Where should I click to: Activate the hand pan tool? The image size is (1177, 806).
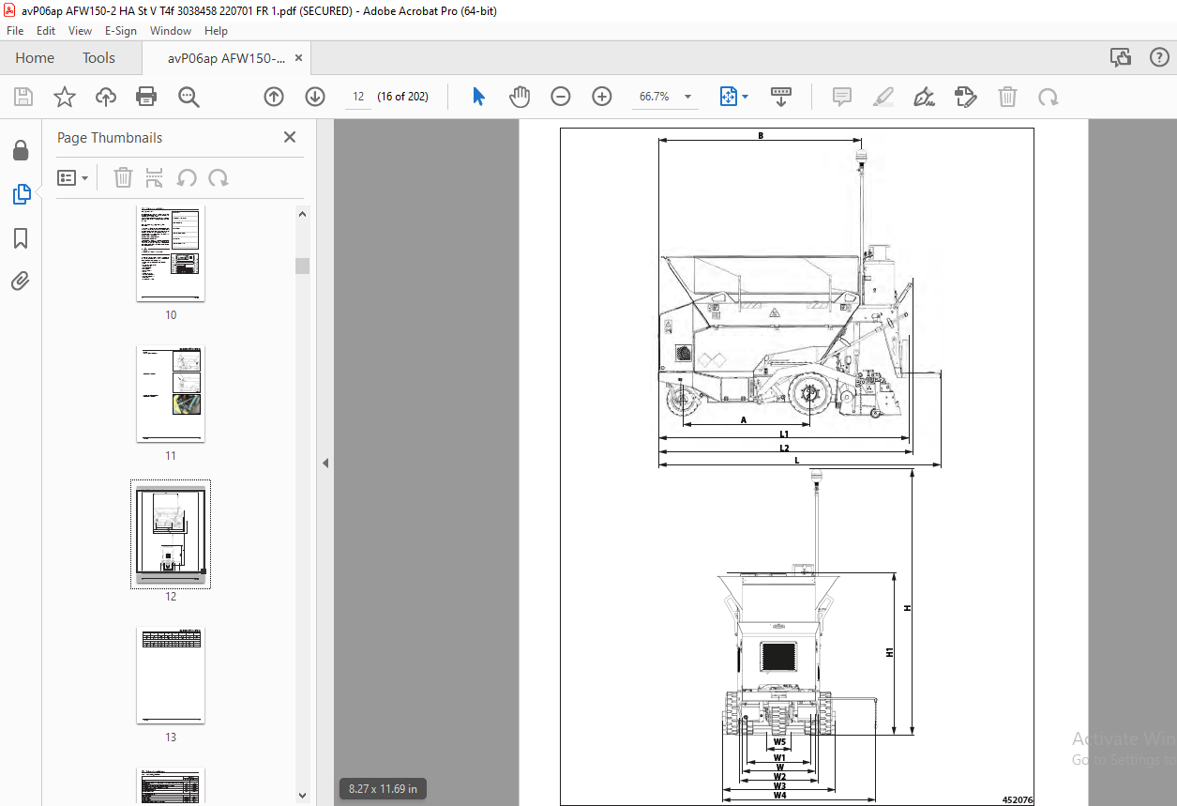(520, 97)
